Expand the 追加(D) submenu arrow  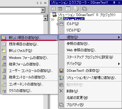(x=119, y=37)
